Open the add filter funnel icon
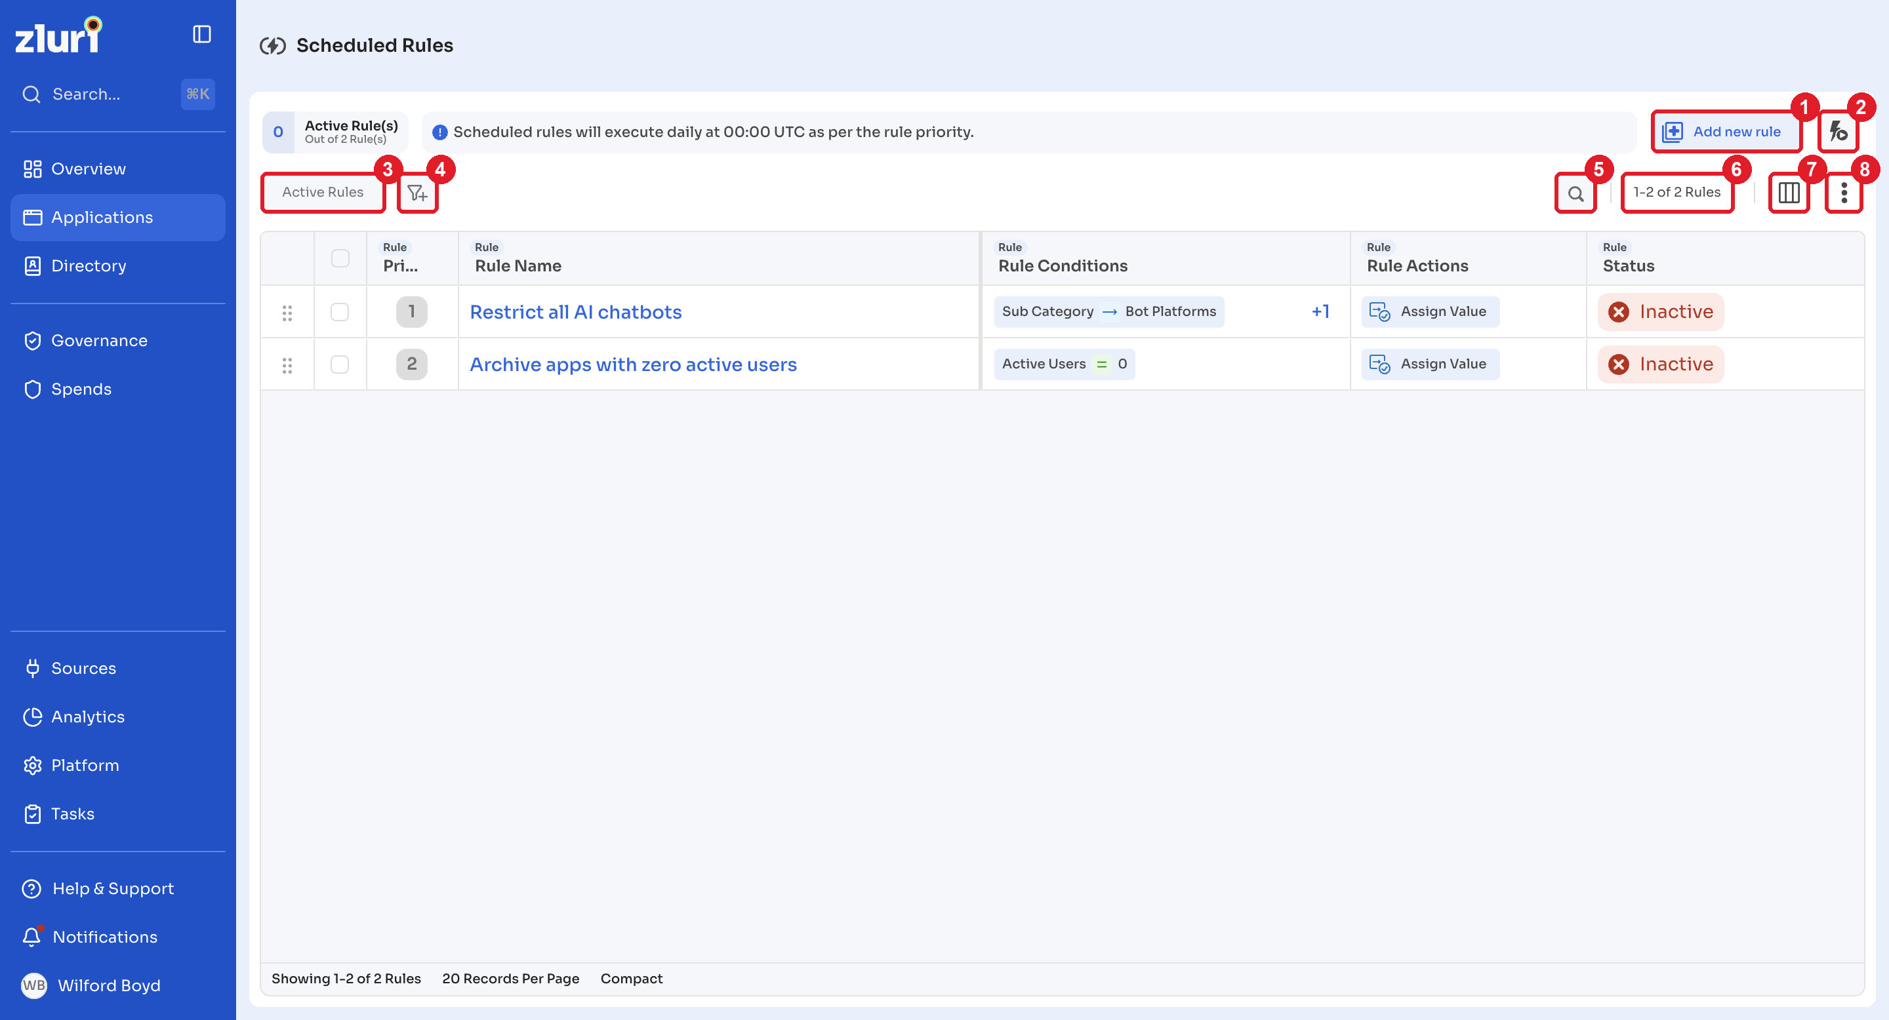Viewport: 1889px width, 1020px height. [x=417, y=193]
